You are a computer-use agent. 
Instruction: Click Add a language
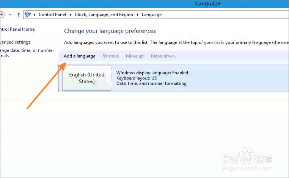tap(79, 56)
